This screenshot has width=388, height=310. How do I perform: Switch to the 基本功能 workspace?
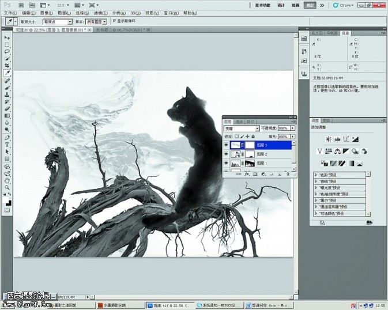tap(262, 5)
